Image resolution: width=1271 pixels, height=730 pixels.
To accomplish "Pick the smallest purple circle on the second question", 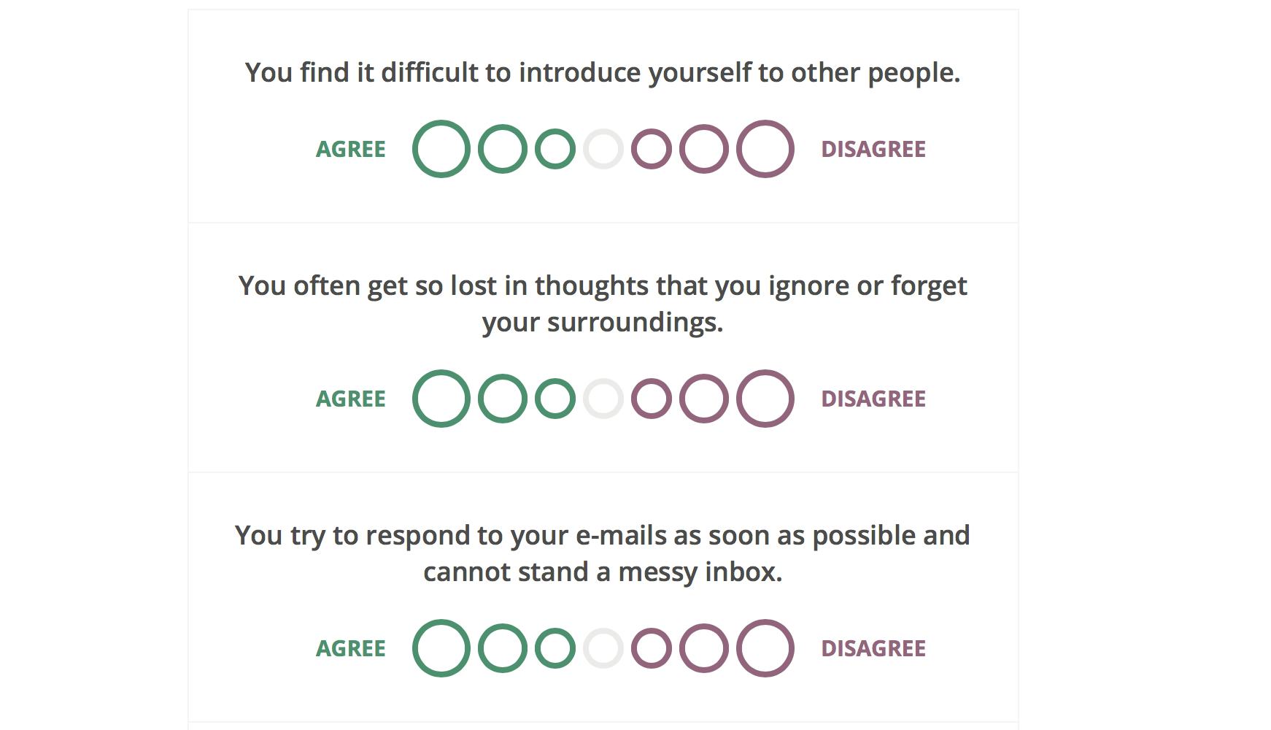I will 653,398.
